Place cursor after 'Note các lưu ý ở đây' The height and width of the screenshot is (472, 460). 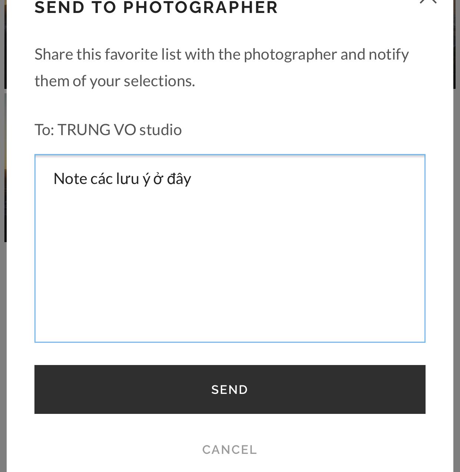(x=192, y=179)
